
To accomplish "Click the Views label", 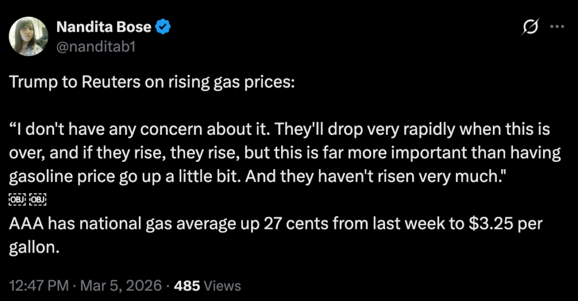I will coord(222,286).
